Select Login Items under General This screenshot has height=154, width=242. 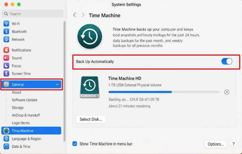(x=21, y=123)
